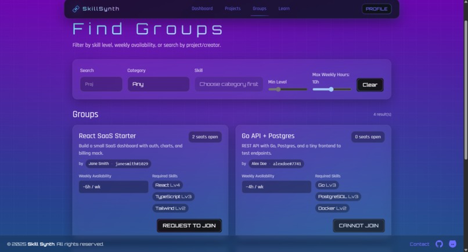Click the React SaaS Starter title
Screen dimensions: 468x252
(107, 136)
